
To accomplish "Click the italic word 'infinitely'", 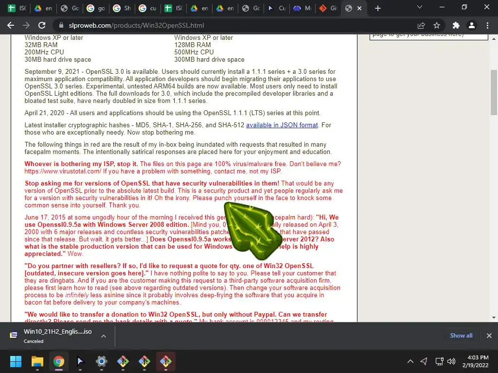I will 77,295.
